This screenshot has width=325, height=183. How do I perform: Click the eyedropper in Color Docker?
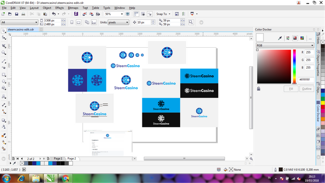(x=280, y=38)
